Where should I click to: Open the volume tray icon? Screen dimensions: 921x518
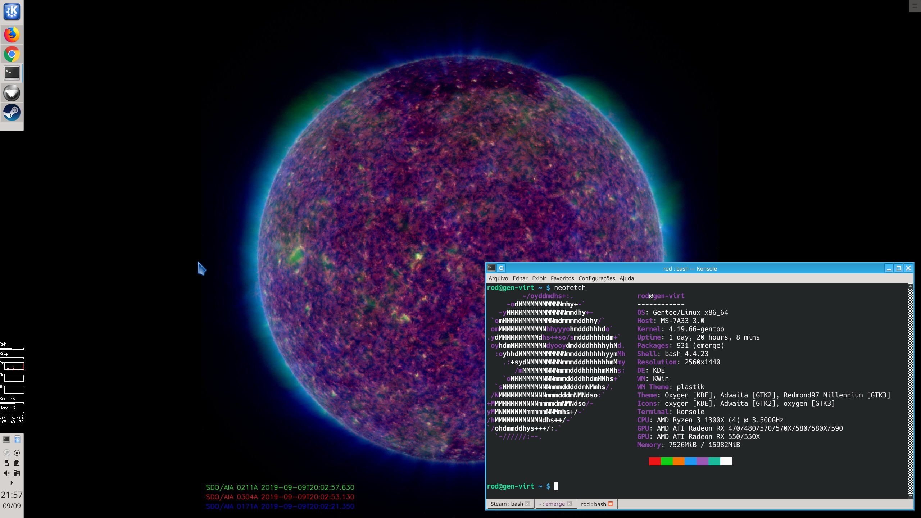pos(6,473)
